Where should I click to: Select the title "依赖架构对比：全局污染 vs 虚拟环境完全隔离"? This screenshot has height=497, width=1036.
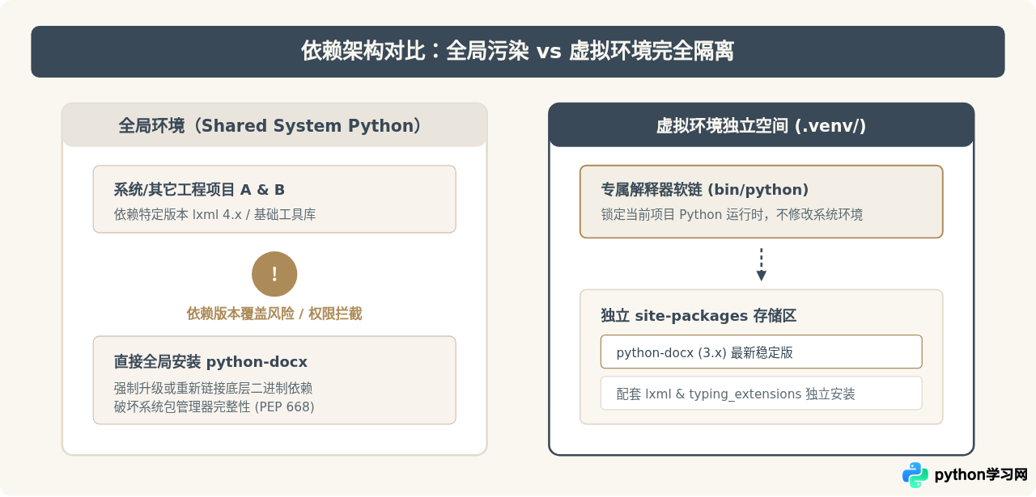coord(518,52)
